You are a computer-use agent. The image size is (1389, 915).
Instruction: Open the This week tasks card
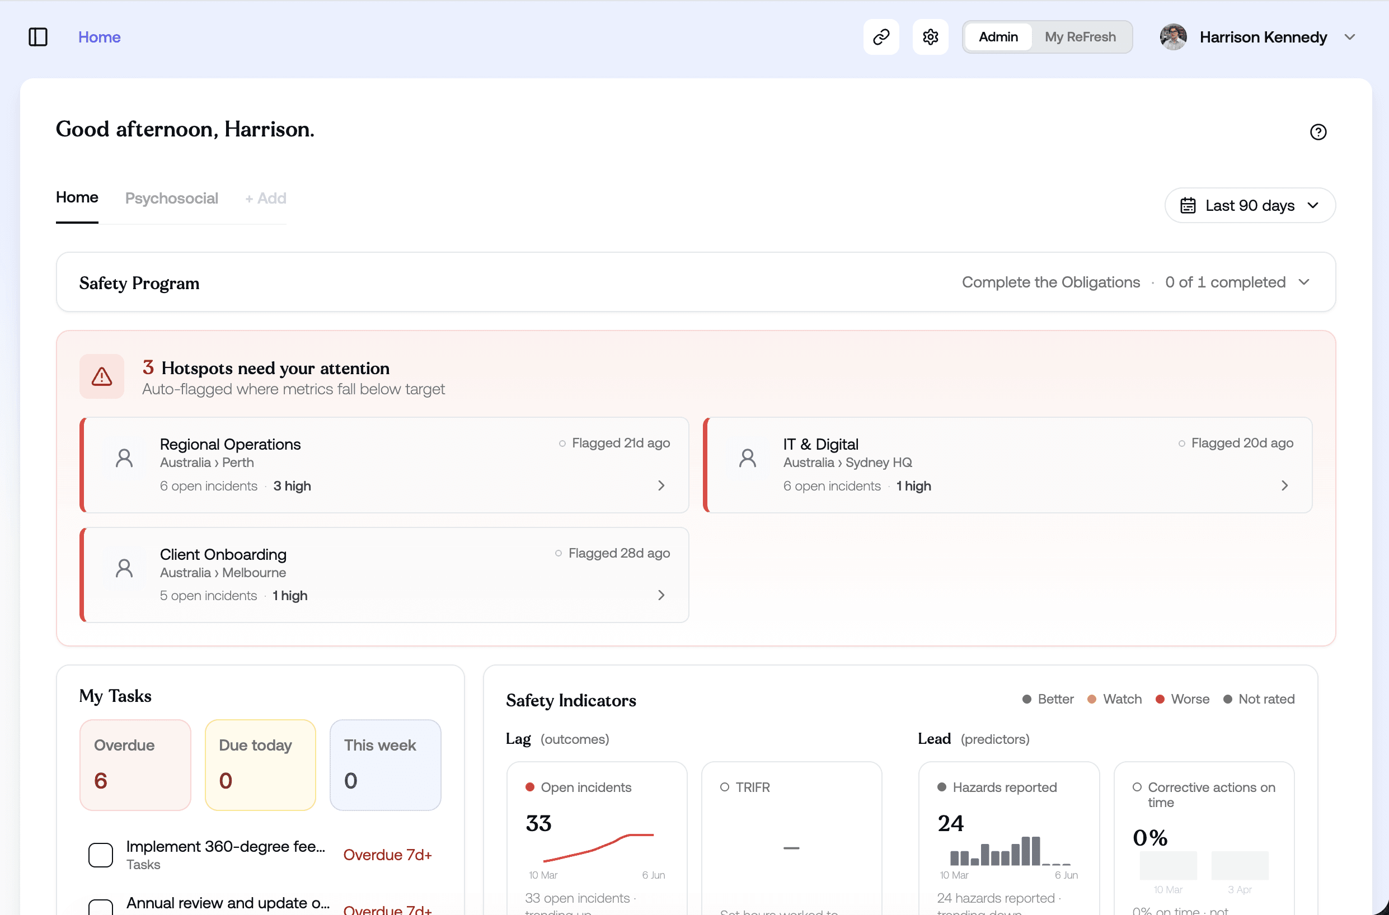[386, 765]
